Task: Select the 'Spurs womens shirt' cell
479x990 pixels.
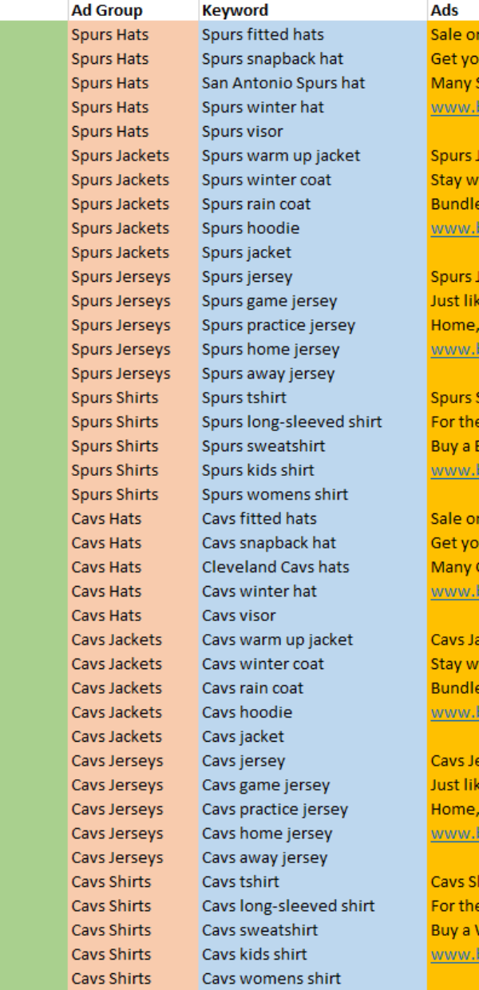Action: coord(313,494)
